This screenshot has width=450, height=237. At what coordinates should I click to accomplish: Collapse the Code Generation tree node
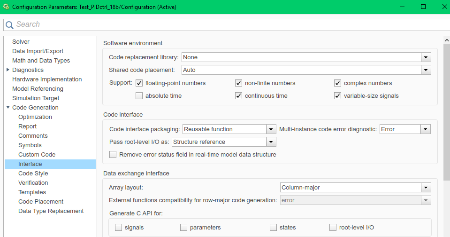point(8,107)
